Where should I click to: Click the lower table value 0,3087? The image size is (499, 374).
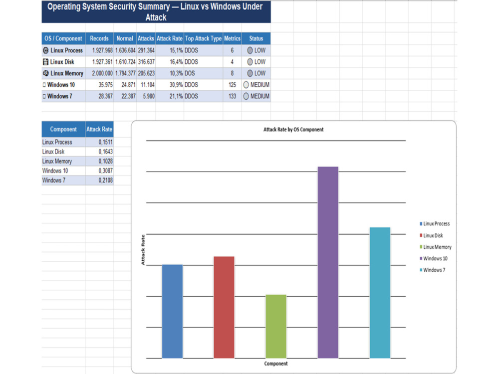pyautogui.click(x=99, y=171)
